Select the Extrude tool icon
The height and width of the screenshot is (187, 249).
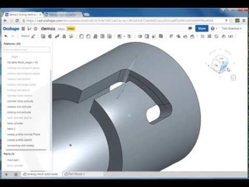43,36
